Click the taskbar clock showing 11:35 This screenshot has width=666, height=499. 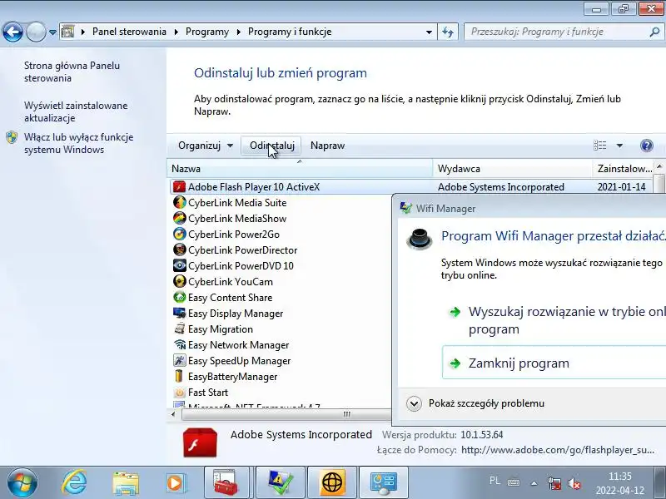[619, 483]
